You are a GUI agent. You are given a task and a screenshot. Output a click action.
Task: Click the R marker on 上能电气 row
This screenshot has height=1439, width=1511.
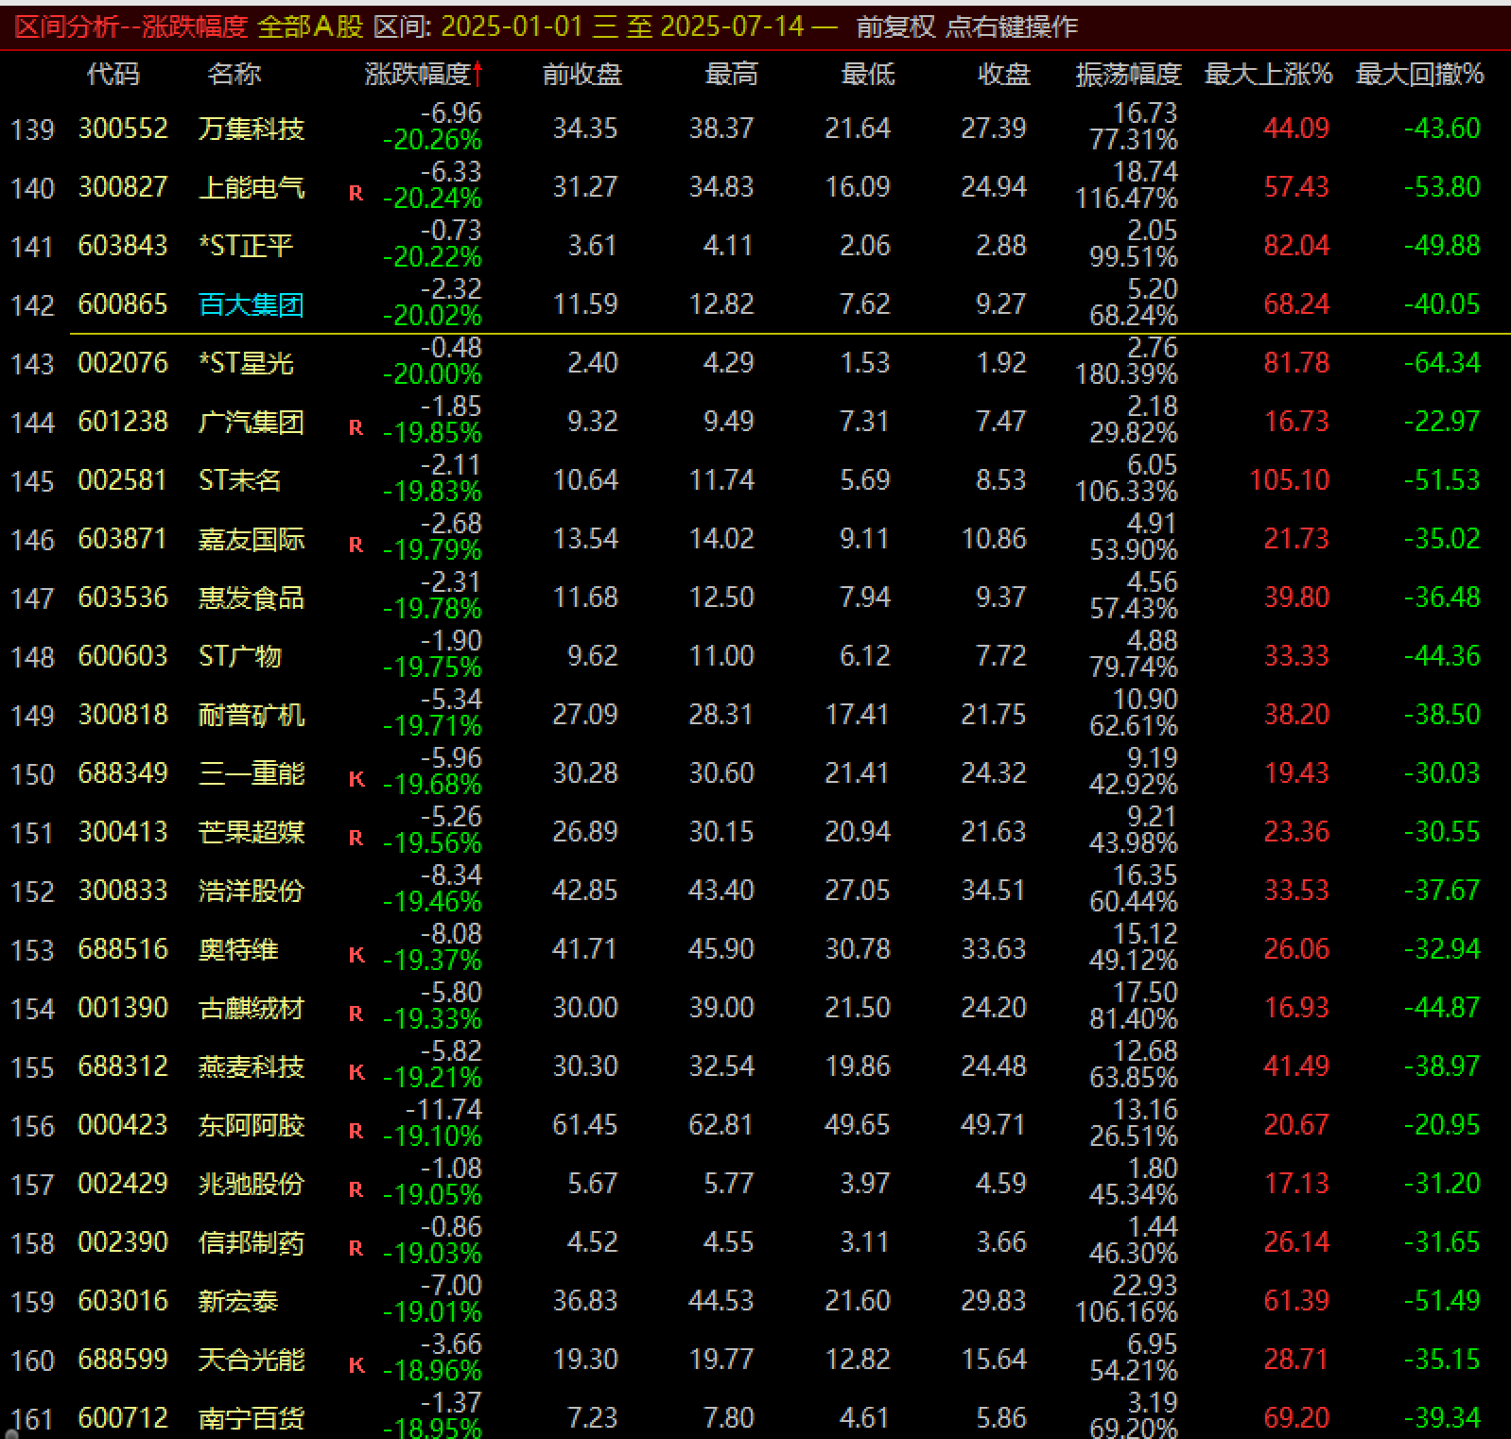tap(356, 193)
